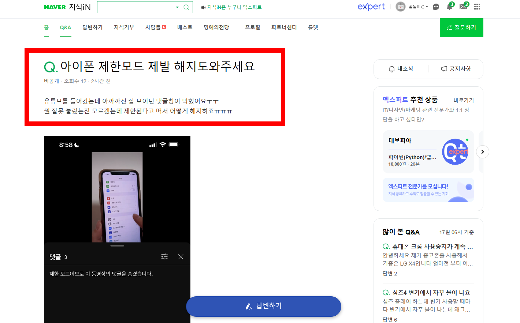
Task: Open the 답변하기 menu tab
Action: (93, 27)
